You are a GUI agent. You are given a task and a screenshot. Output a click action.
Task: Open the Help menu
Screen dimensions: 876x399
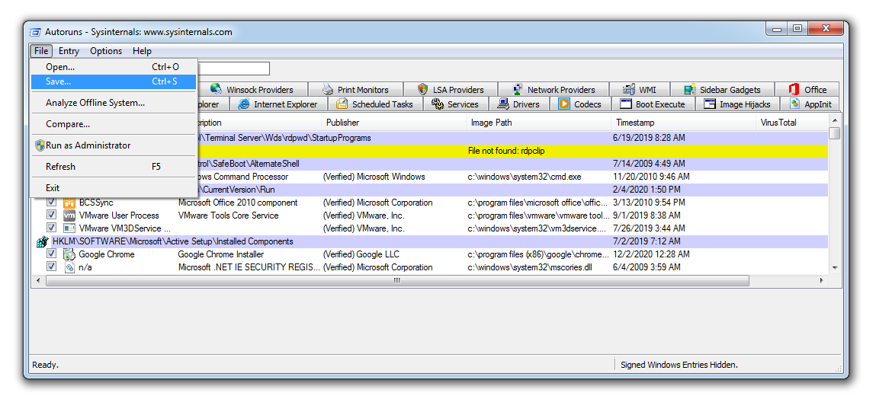click(x=142, y=51)
